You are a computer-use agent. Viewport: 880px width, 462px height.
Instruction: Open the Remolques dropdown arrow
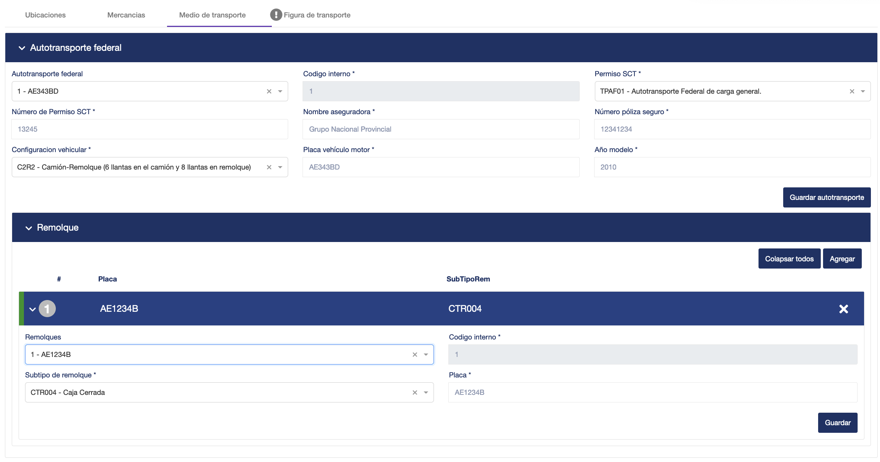tap(426, 354)
